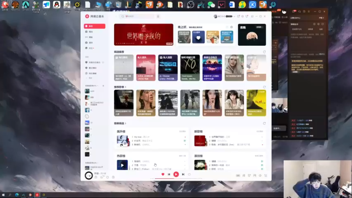The width and height of the screenshot is (352, 198).
Task: Go back with the left arrow near search
Action: (116, 16)
